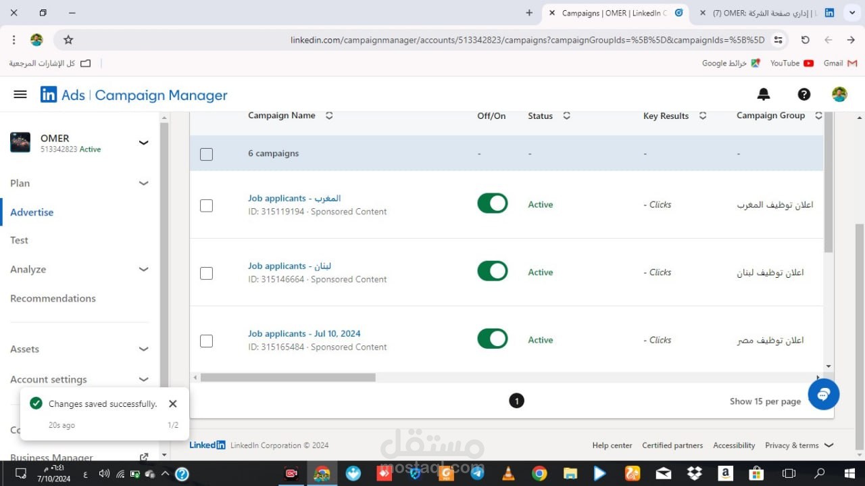Viewport: 865px width, 486px height.
Task: Open the profile avatar in Campaign Manager header
Action: [x=839, y=95]
